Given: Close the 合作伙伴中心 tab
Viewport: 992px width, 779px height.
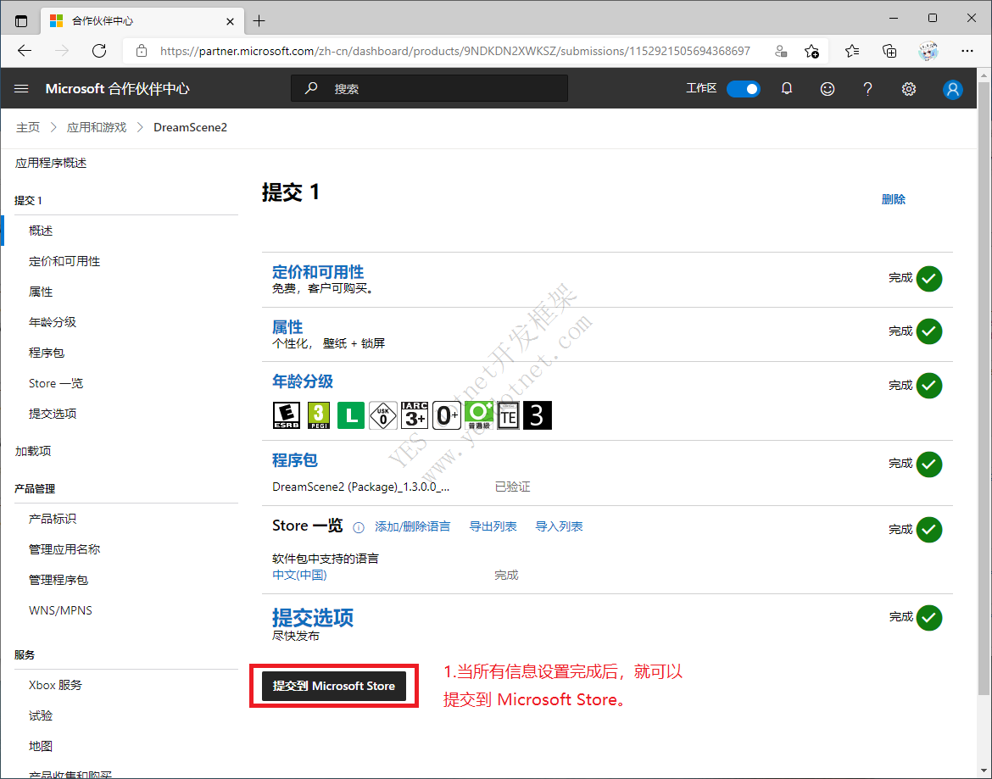Looking at the screenshot, I should click(231, 21).
